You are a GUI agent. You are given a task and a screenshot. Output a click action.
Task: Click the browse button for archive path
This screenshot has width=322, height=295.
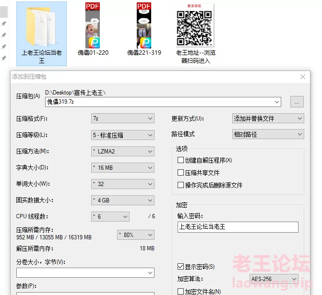tap(297, 102)
